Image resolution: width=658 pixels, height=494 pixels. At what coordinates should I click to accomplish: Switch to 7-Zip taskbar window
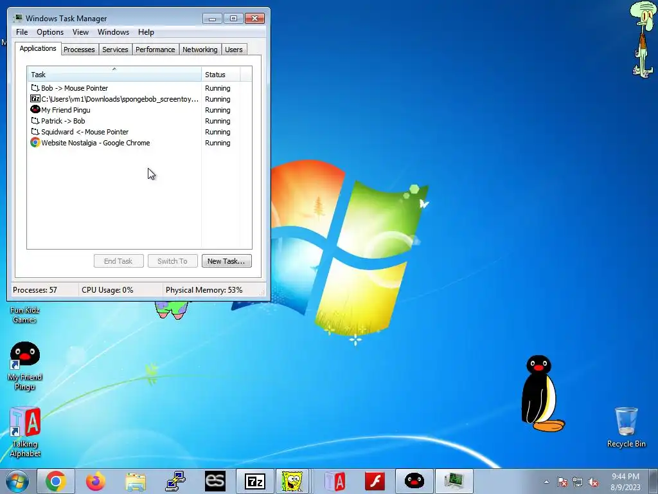254,481
